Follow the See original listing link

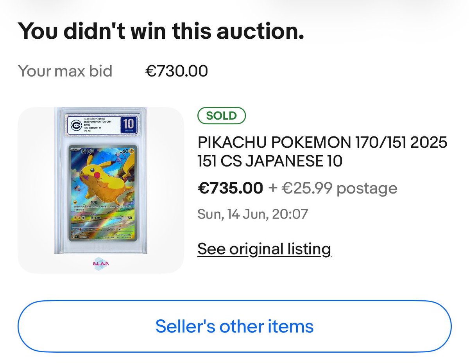tap(264, 249)
